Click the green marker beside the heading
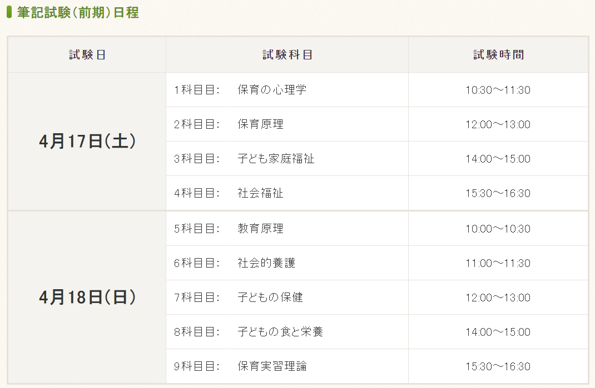The image size is (595, 388). [9, 12]
